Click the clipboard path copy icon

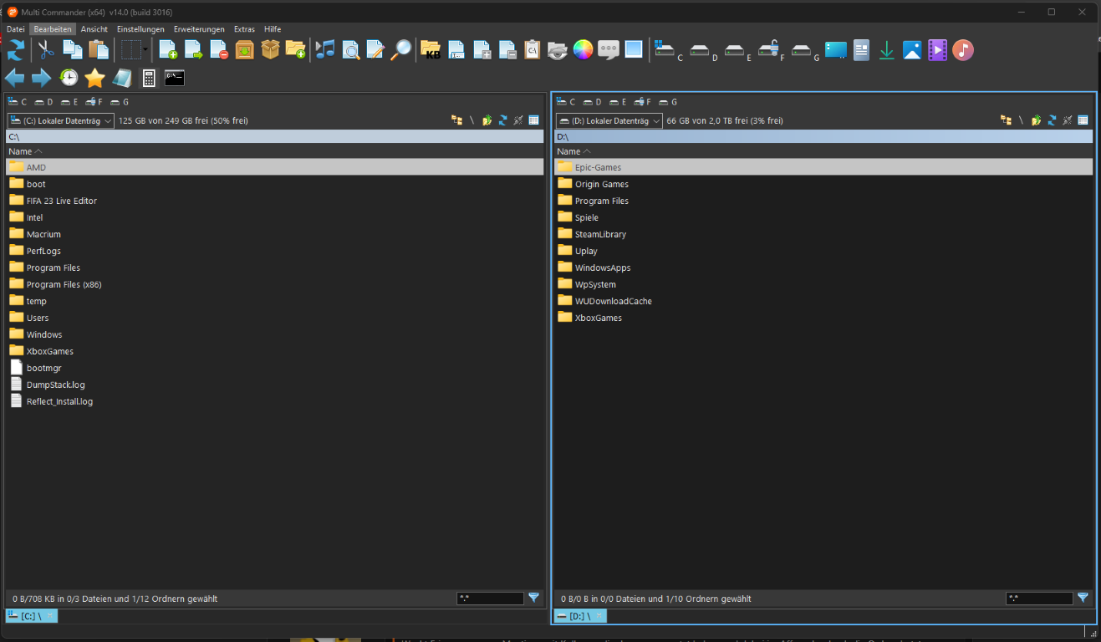pyautogui.click(x=533, y=50)
